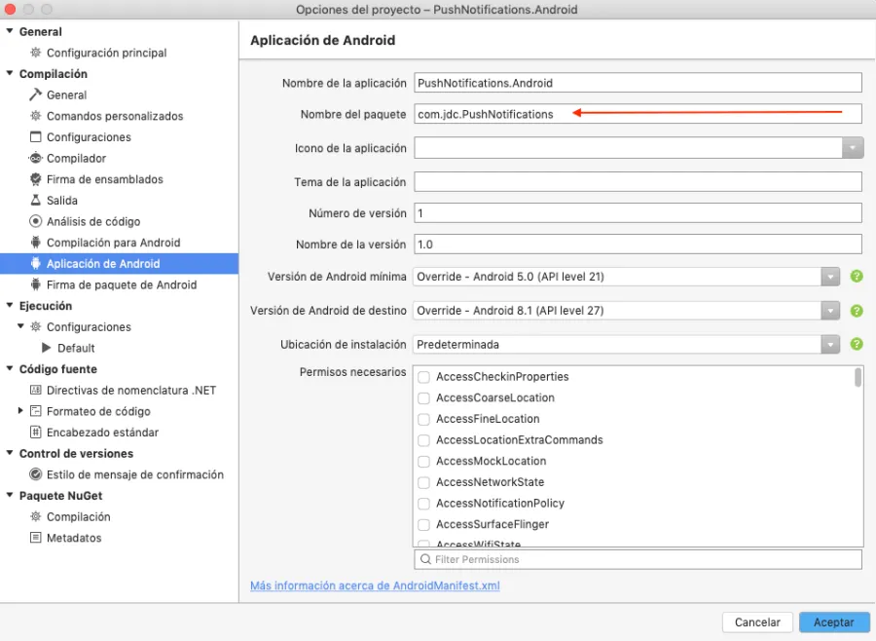Collapse the Ejecución section
Viewport: 876px width, 641px height.
point(10,305)
